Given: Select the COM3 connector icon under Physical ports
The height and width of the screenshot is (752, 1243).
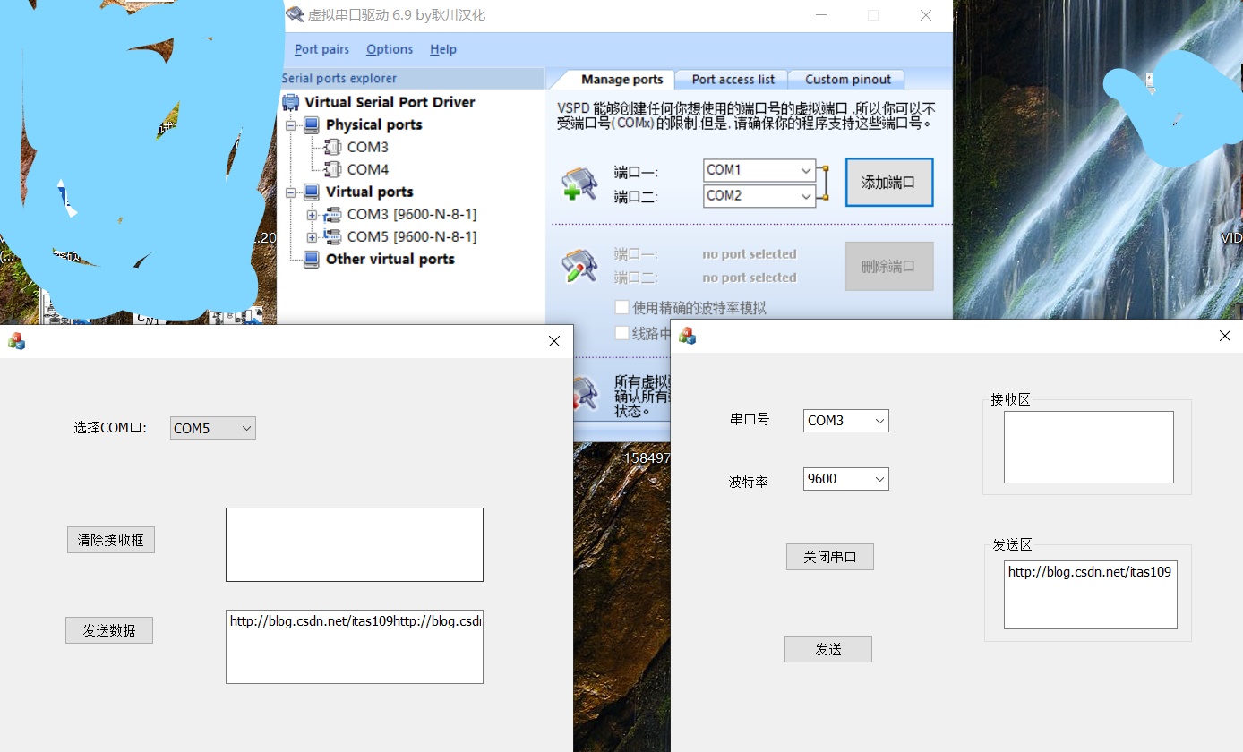Looking at the screenshot, I should click(x=333, y=146).
